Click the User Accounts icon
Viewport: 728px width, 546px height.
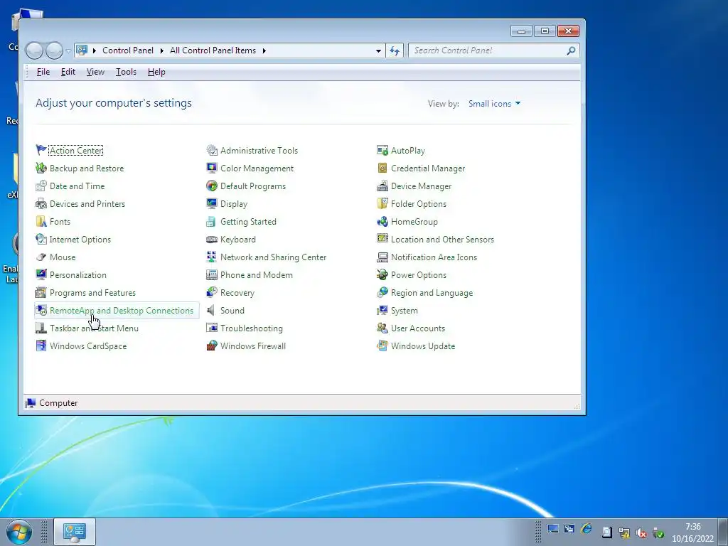coord(382,328)
